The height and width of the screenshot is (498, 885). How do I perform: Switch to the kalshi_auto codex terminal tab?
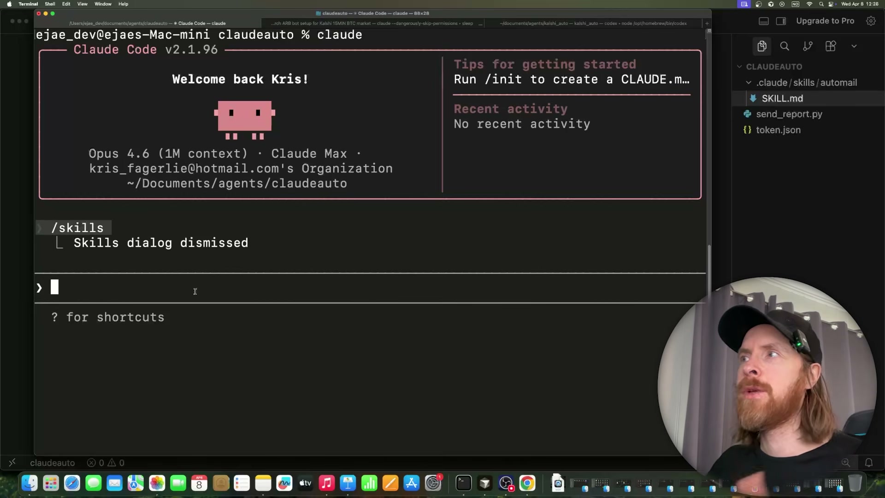tap(593, 23)
